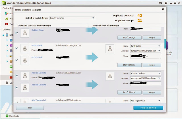
Task: Uncheck second Ada Raj Devkate checkbox
Action: point(17,87)
